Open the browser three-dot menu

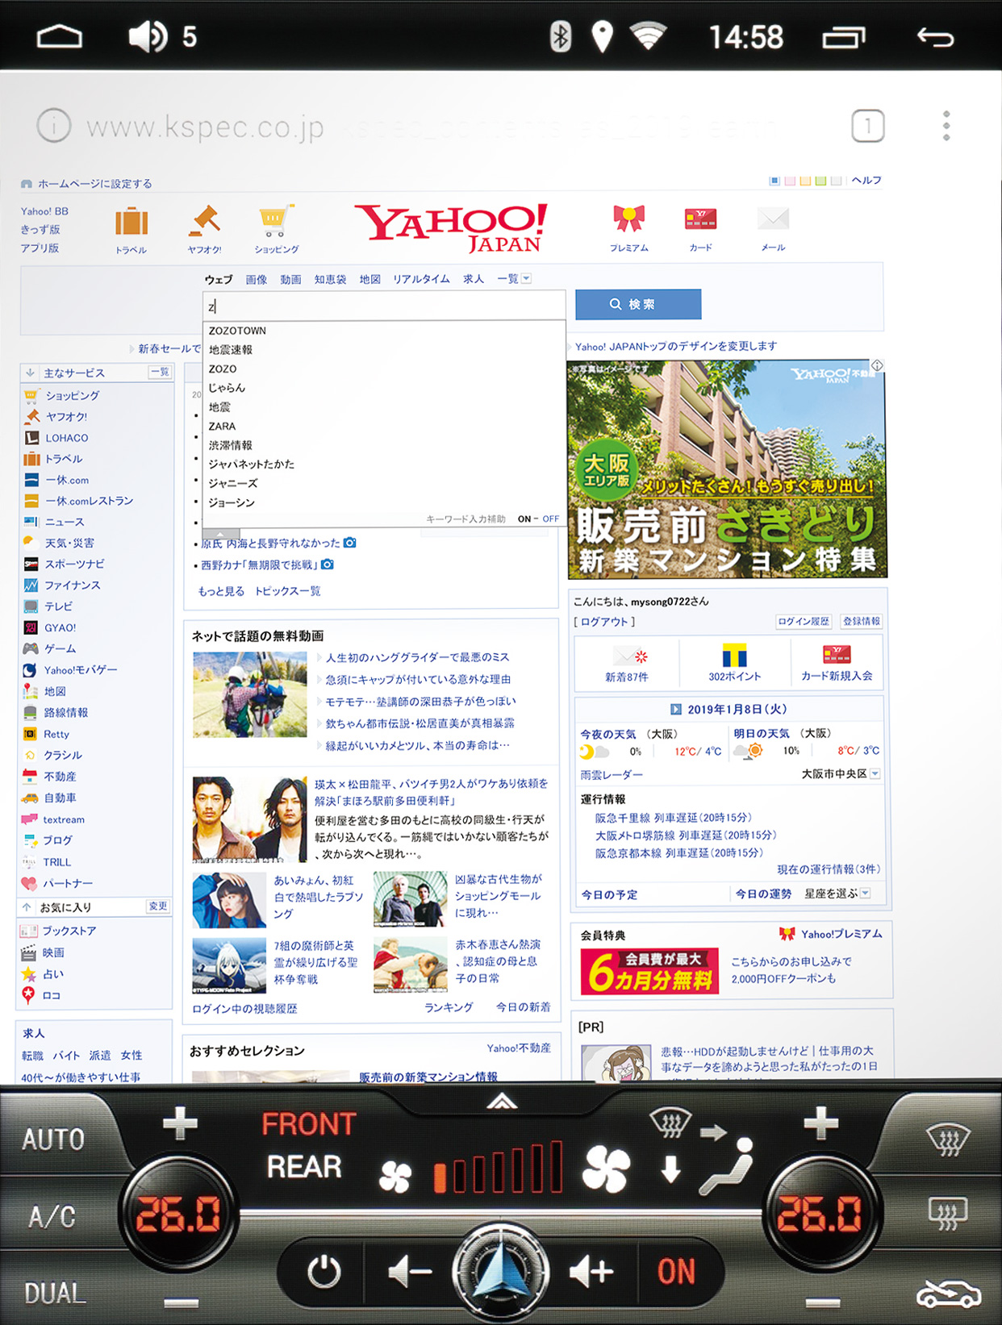pyautogui.click(x=946, y=126)
